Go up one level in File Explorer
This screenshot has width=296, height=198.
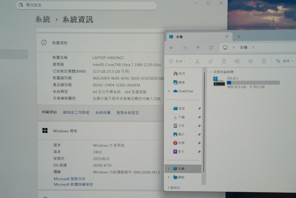click(198, 48)
